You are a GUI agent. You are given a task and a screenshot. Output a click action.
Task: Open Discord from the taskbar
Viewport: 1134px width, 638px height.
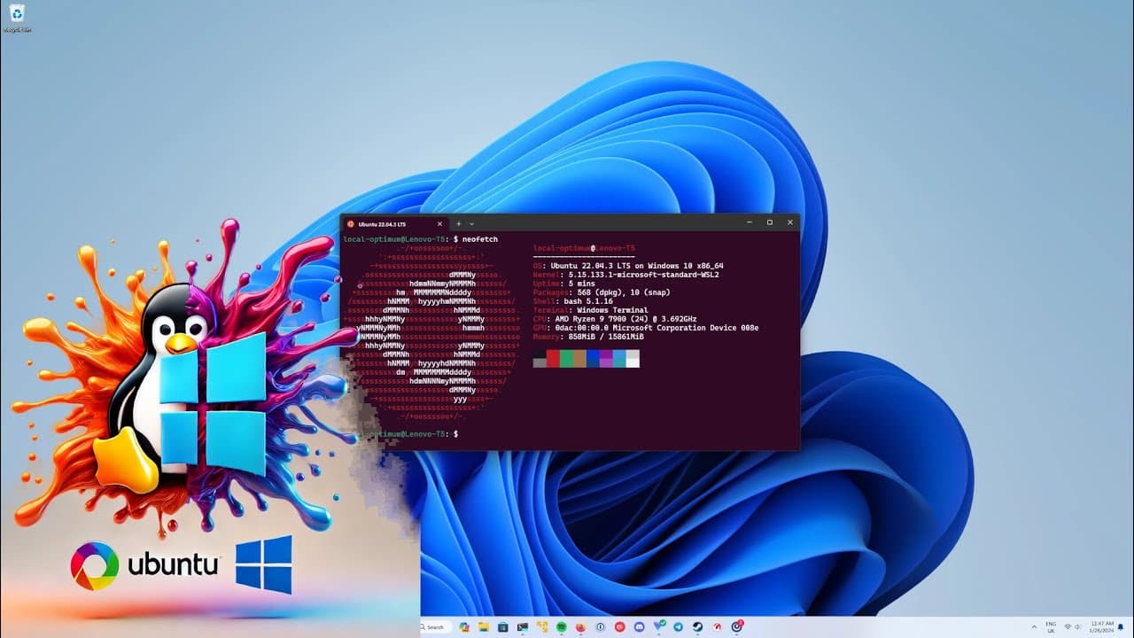tap(640, 626)
